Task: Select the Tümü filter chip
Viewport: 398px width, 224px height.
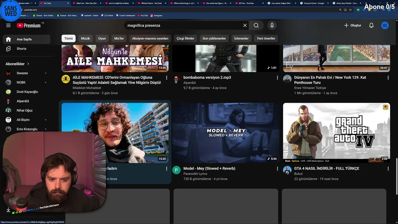Action: pos(68,38)
